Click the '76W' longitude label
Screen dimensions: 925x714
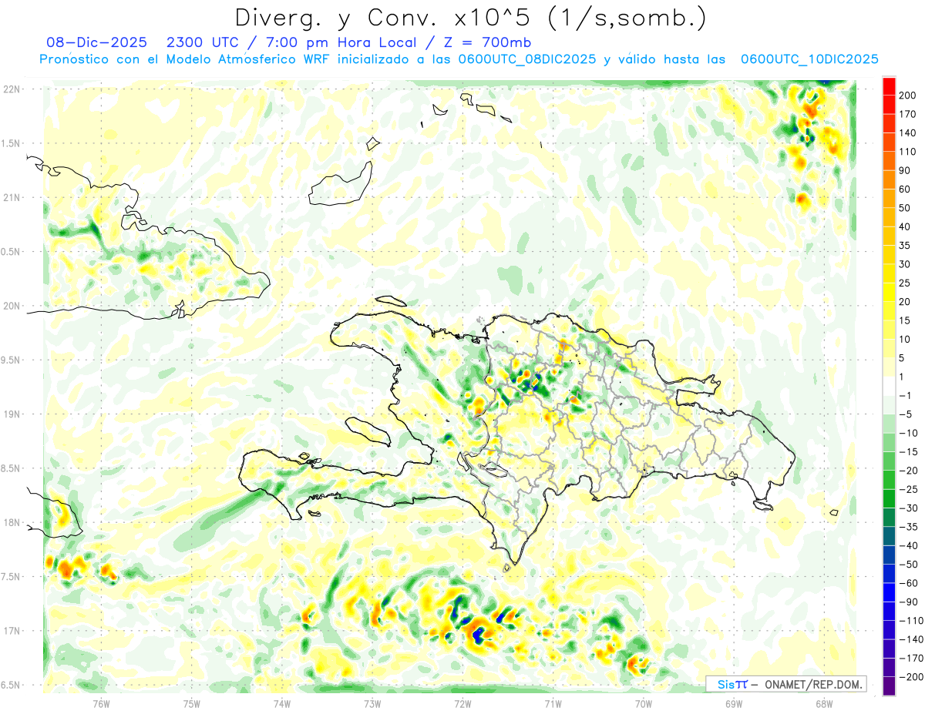(x=101, y=703)
